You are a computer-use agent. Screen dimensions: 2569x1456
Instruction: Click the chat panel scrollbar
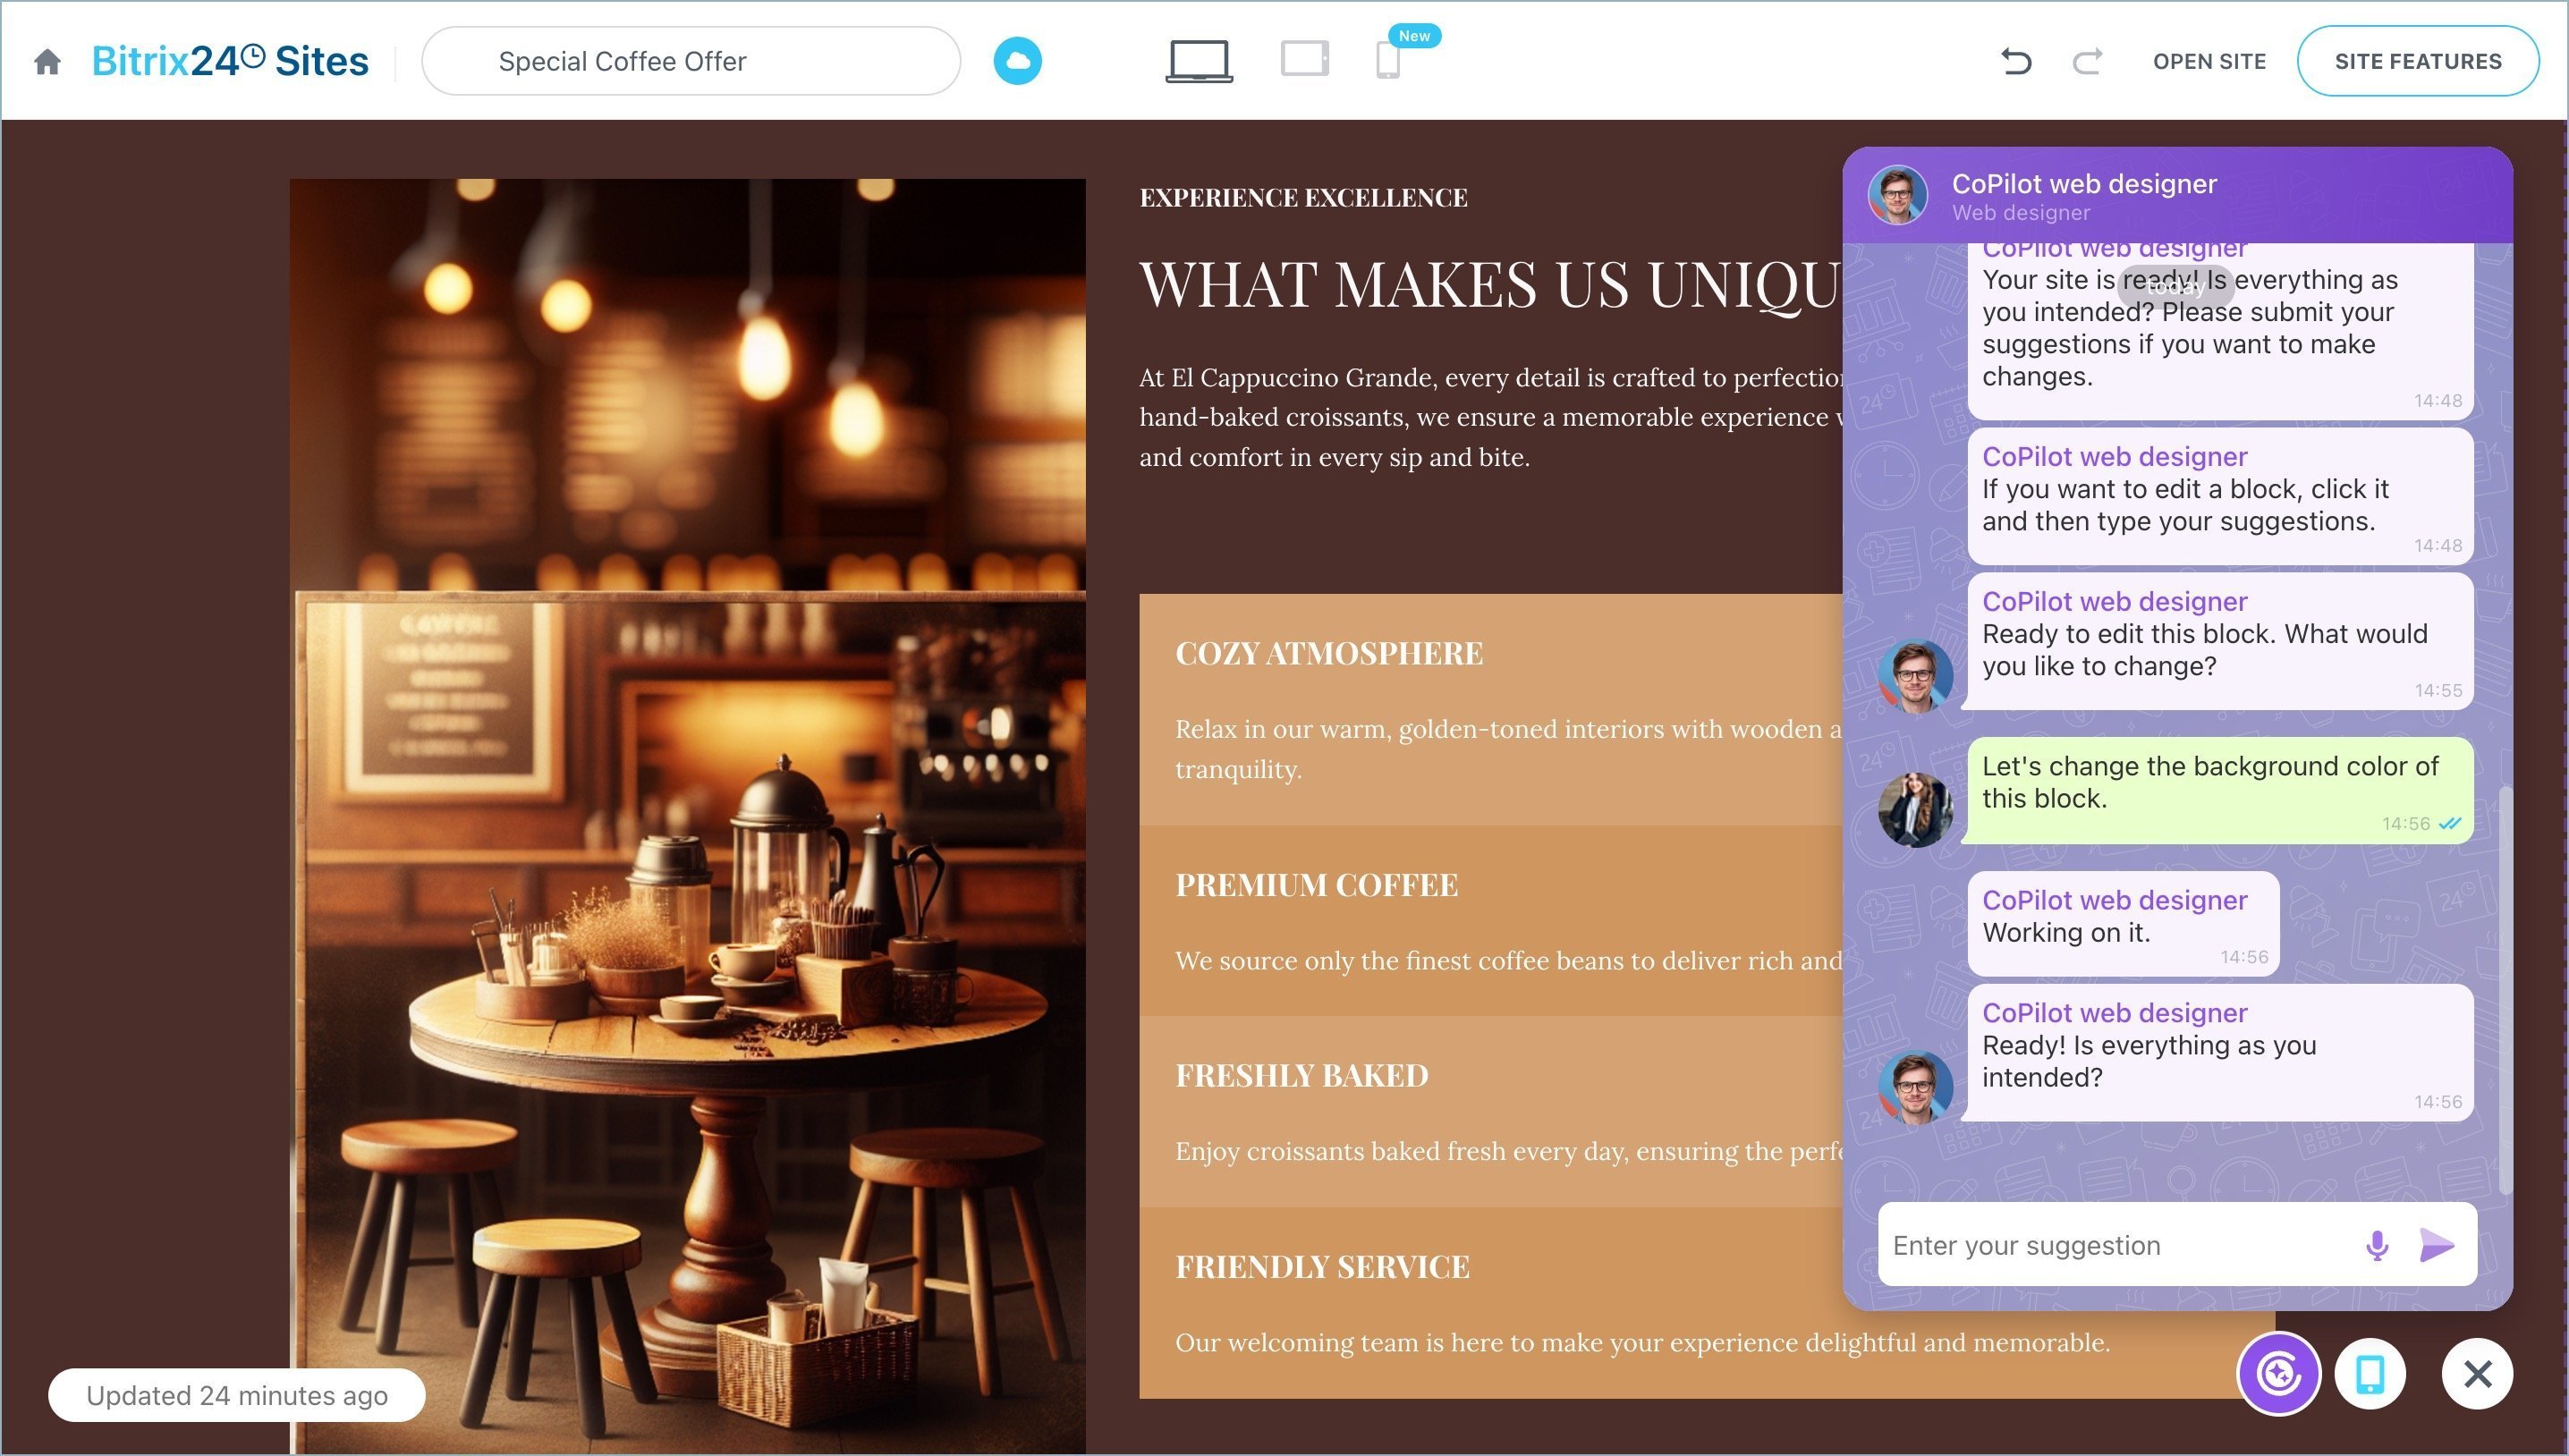click(2505, 990)
